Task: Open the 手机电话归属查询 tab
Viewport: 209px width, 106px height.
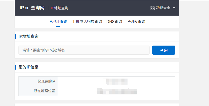Action: 87,21
